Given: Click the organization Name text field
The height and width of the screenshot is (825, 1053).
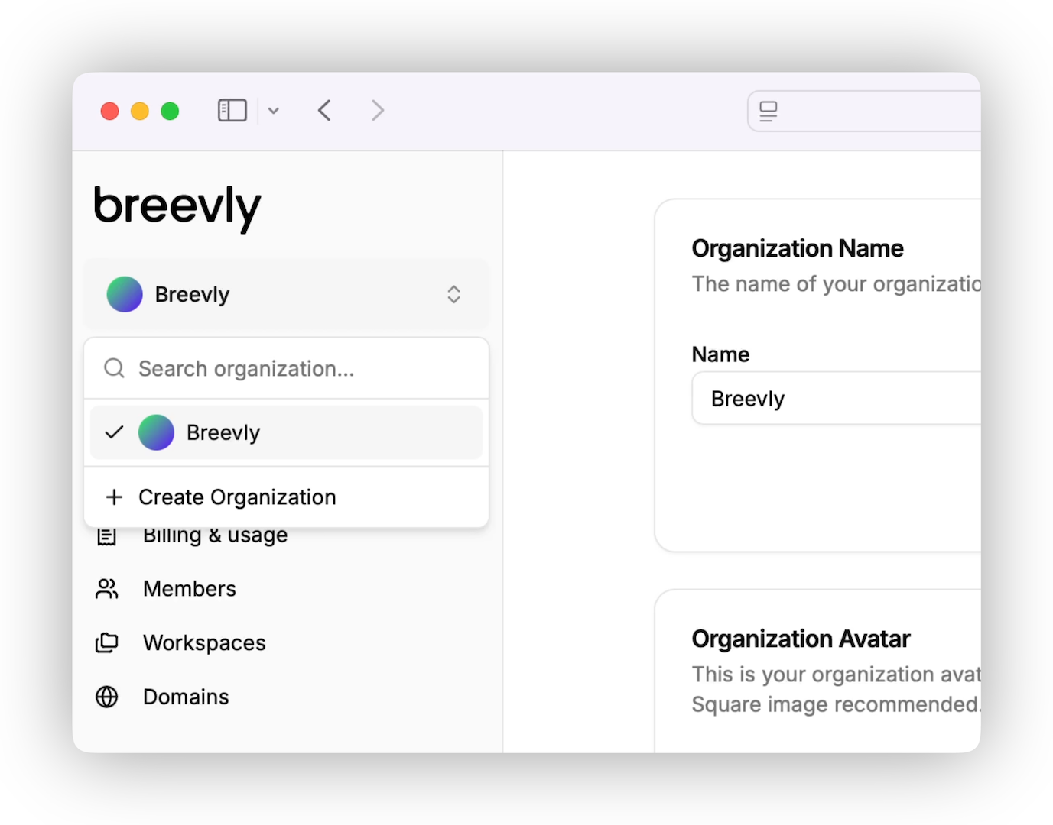Looking at the screenshot, I should pyautogui.click(x=834, y=399).
